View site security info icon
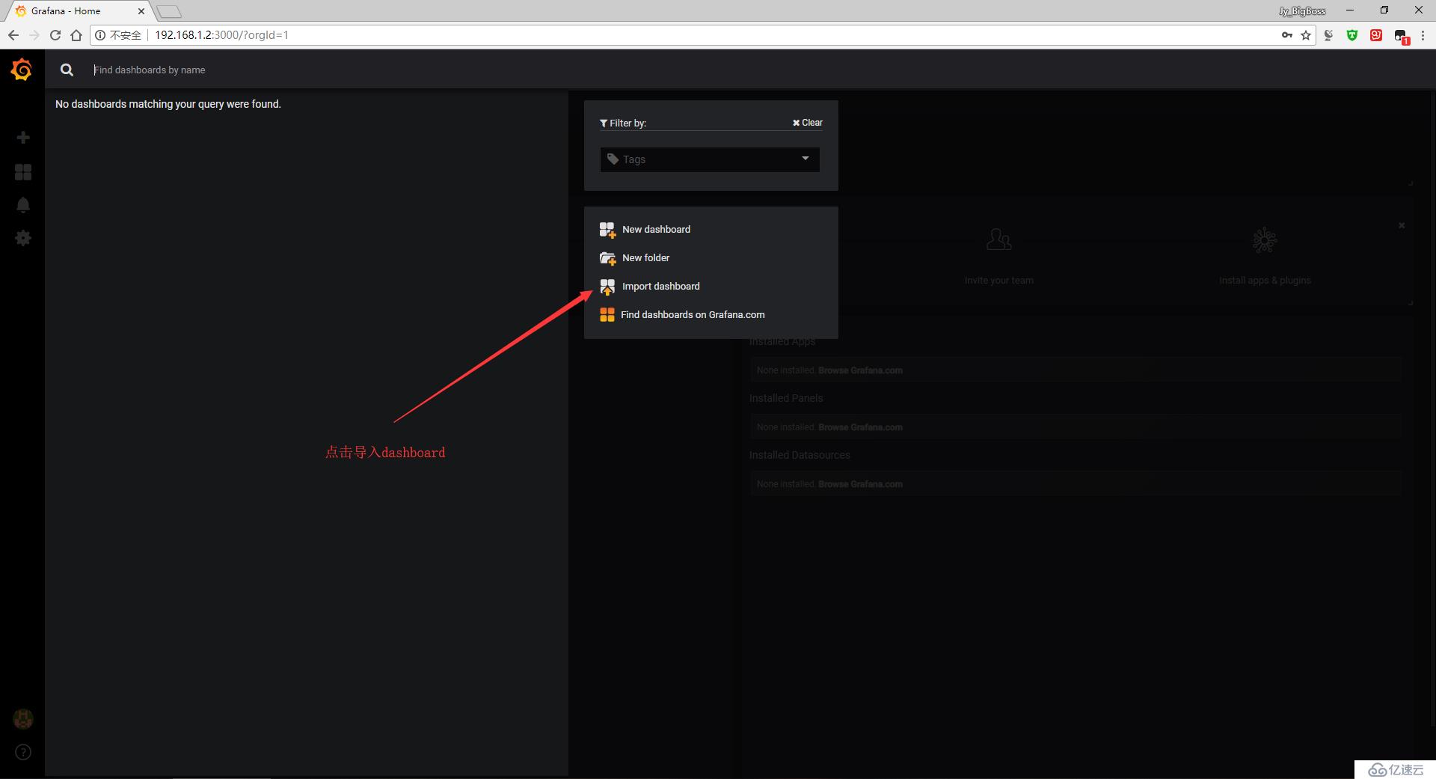 tap(100, 35)
